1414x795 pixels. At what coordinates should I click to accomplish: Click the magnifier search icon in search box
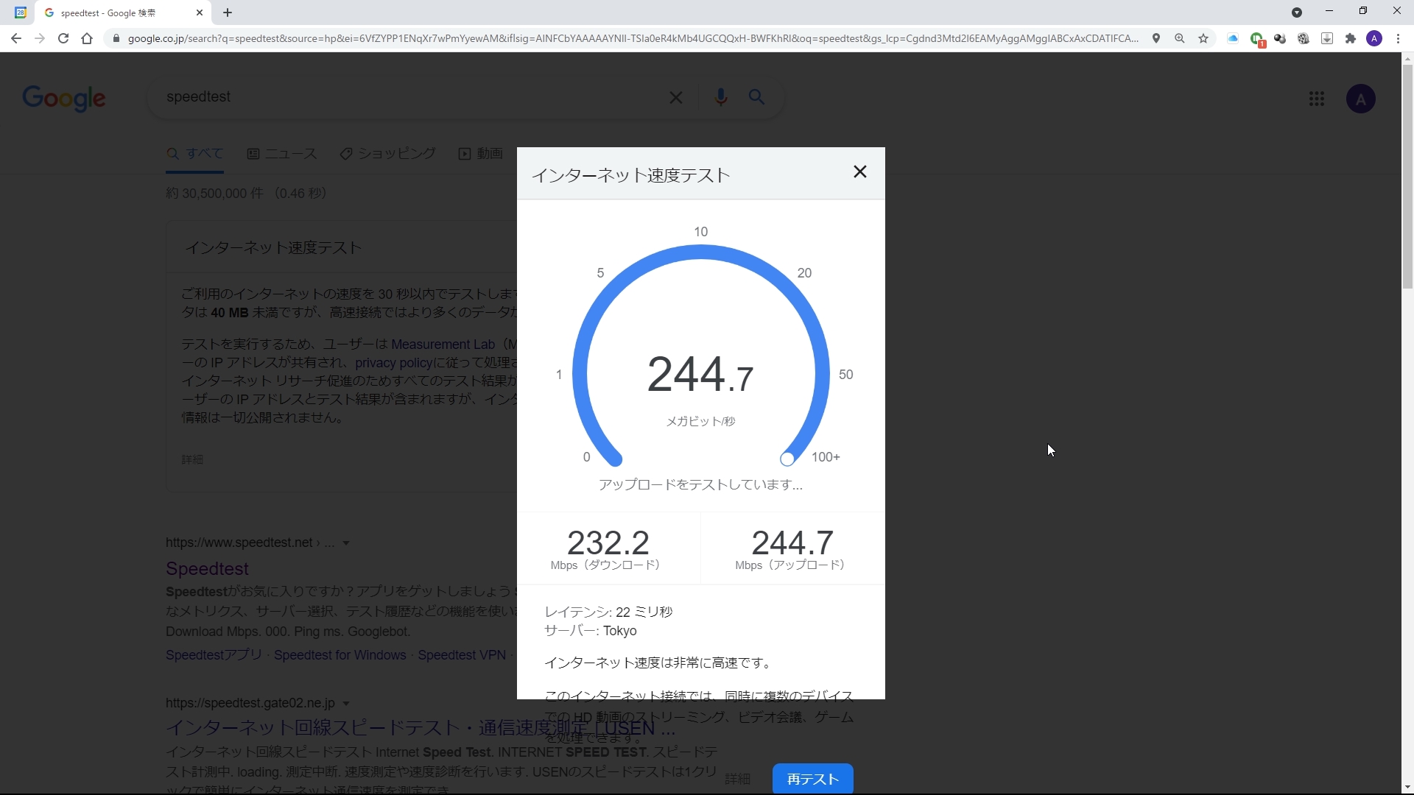click(756, 97)
